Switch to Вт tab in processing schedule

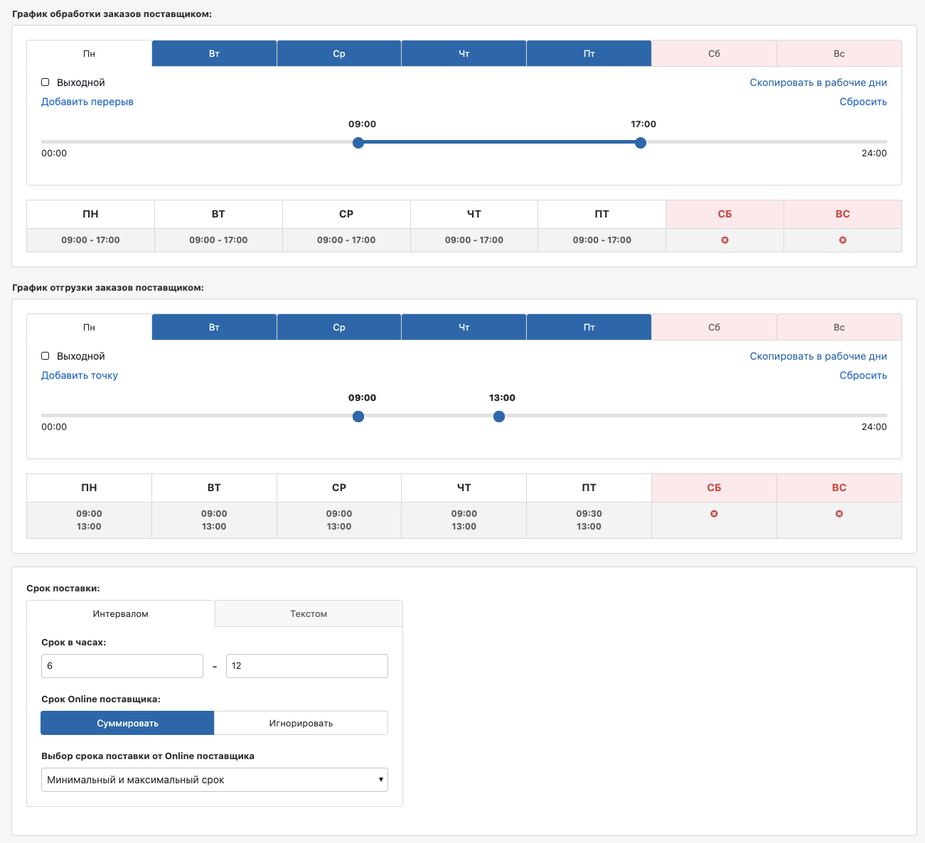click(214, 53)
